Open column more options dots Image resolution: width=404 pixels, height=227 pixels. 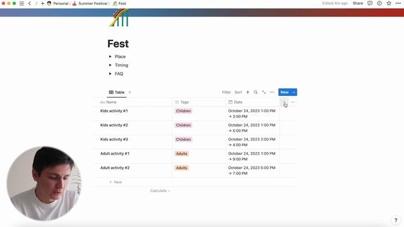click(293, 102)
